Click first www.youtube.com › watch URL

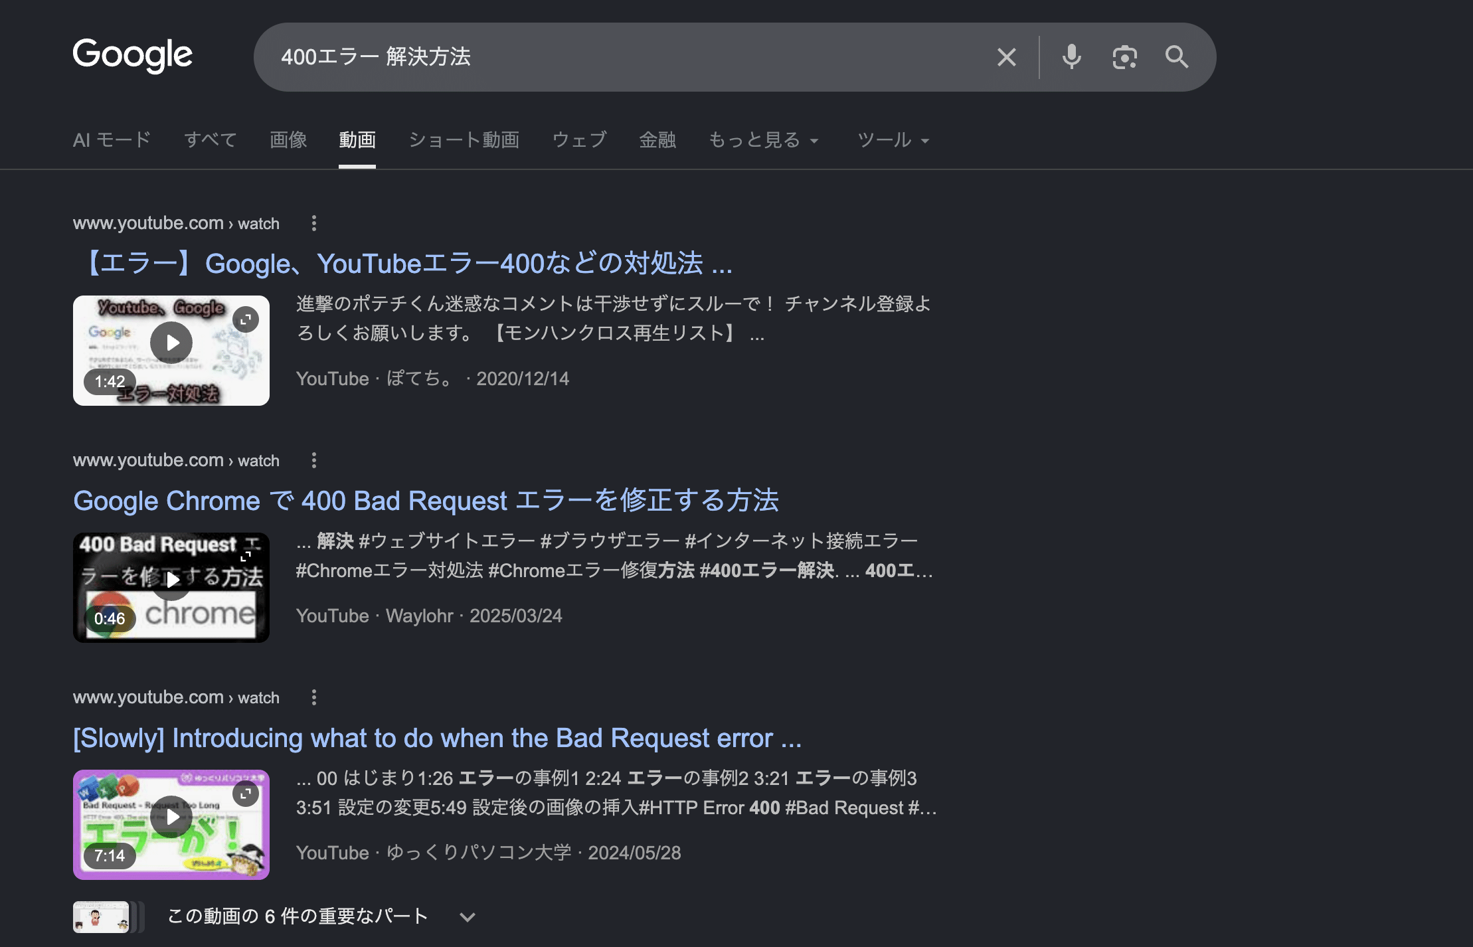pos(176,223)
